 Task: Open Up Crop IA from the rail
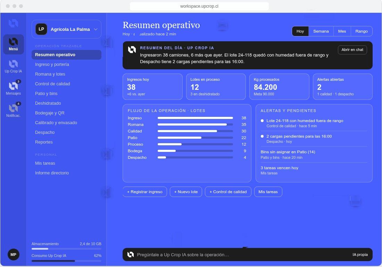coord(14,66)
